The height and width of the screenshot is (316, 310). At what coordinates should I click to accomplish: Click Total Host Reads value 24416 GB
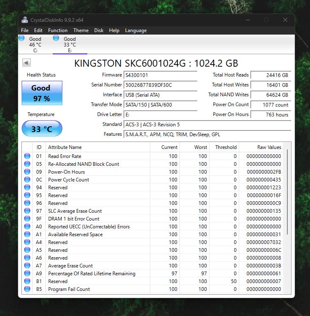pyautogui.click(x=271, y=75)
